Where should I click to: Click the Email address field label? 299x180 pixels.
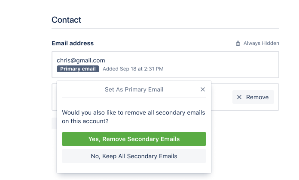tap(73, 43)
